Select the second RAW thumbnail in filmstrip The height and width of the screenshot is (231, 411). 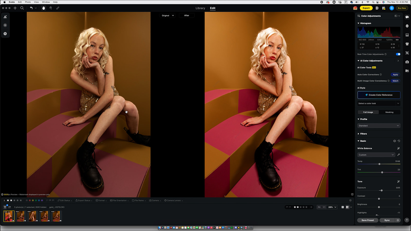(20, 216)
